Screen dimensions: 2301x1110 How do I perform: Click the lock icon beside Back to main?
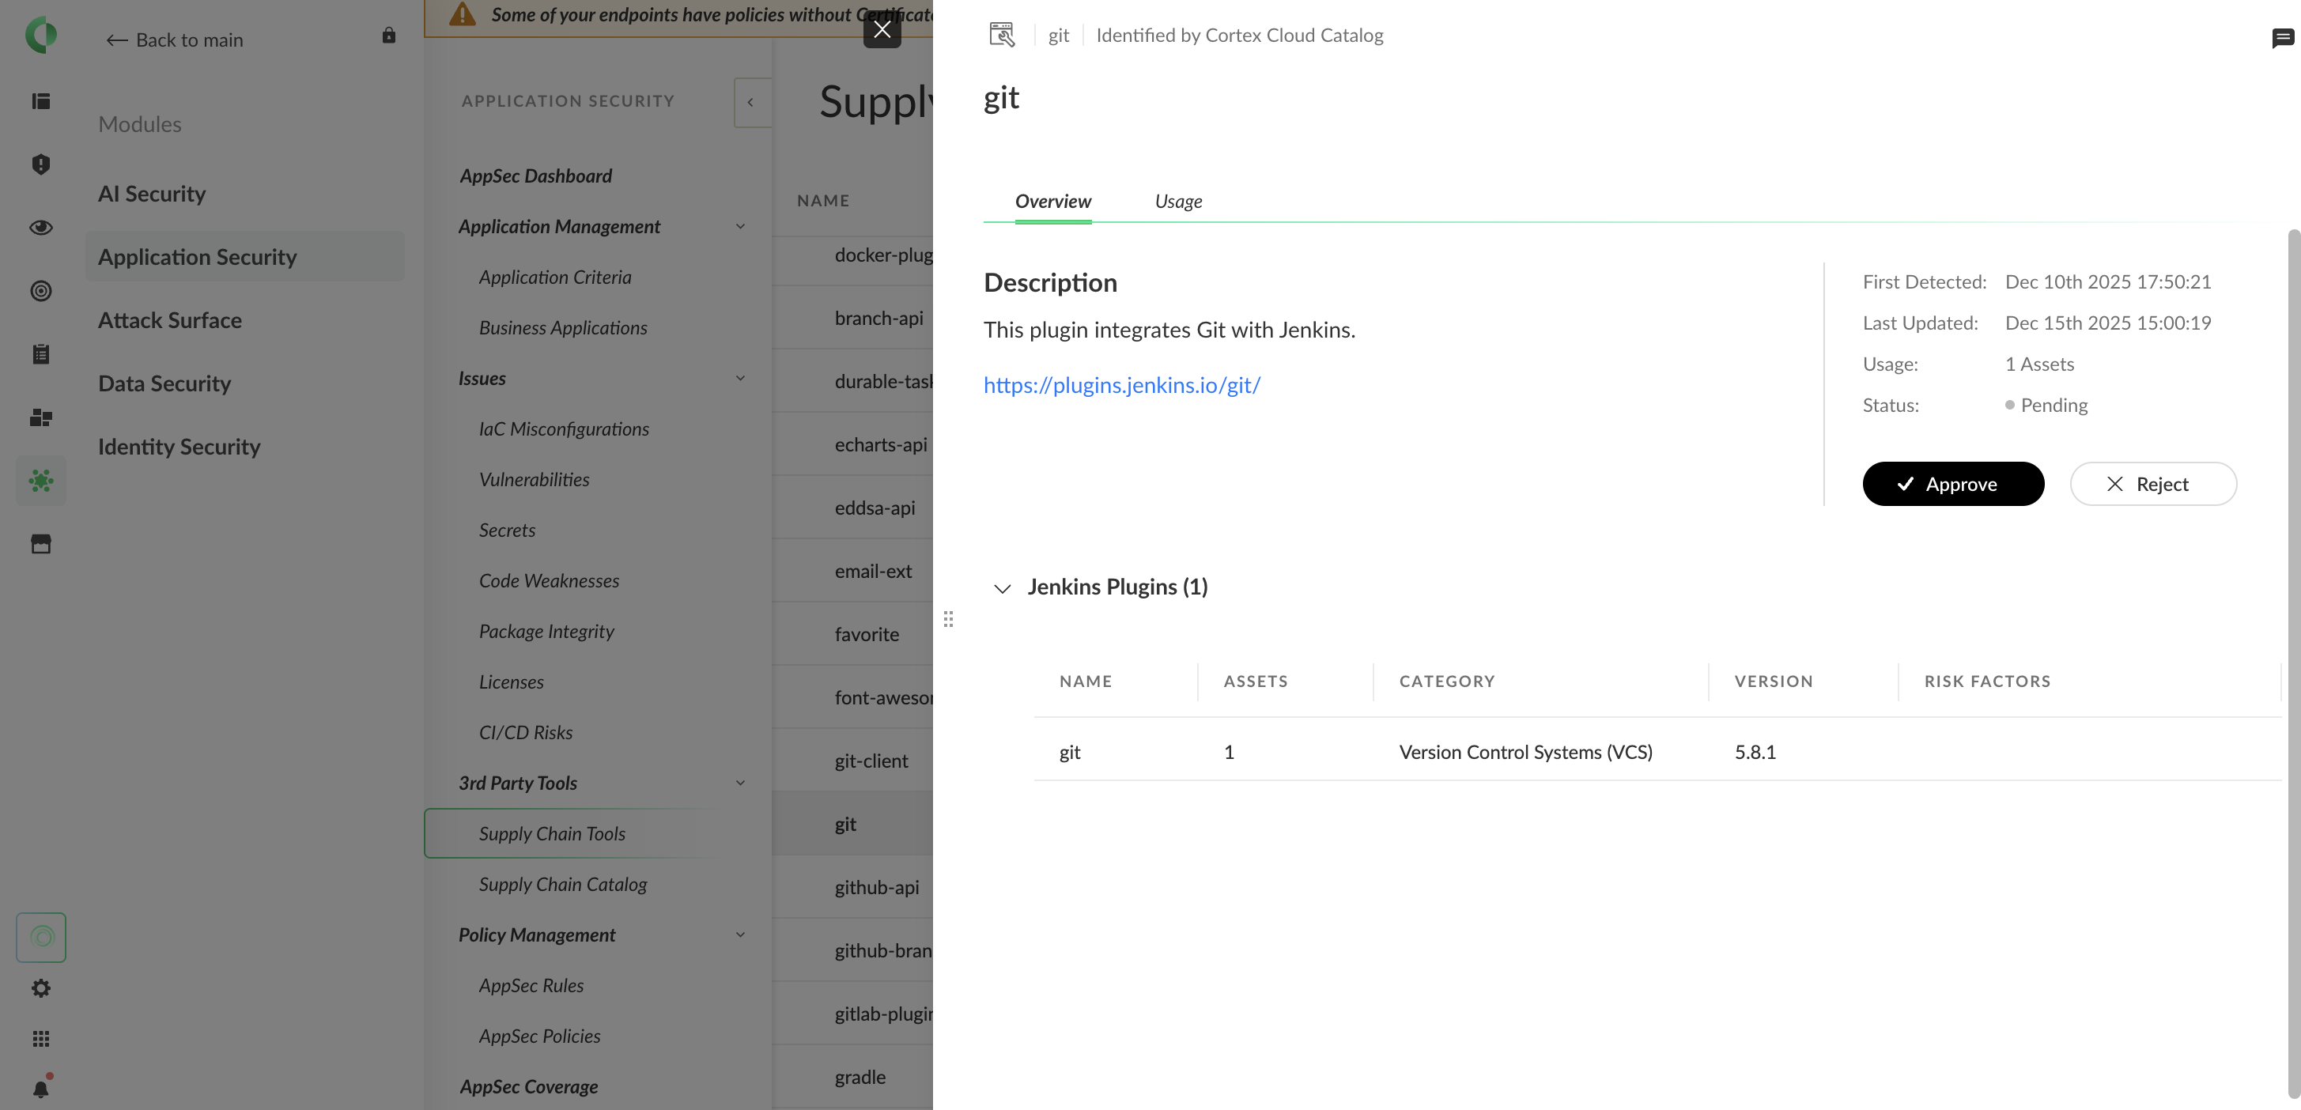[x=388, y=36]
